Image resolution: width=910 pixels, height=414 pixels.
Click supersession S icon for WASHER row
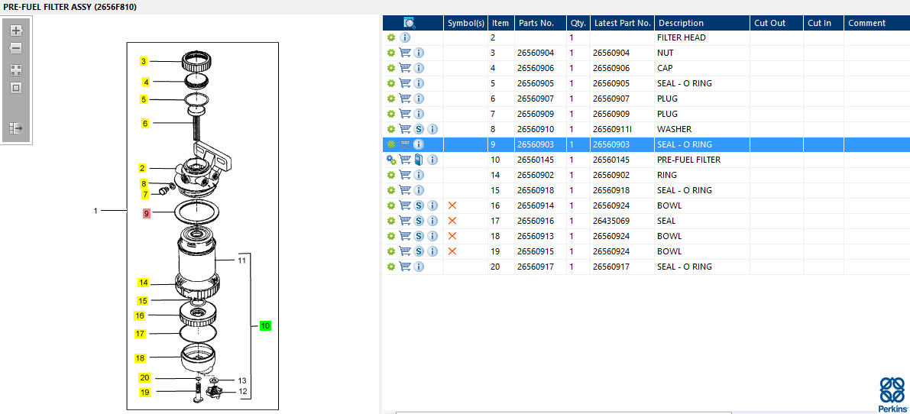click(x=419, y=129)
